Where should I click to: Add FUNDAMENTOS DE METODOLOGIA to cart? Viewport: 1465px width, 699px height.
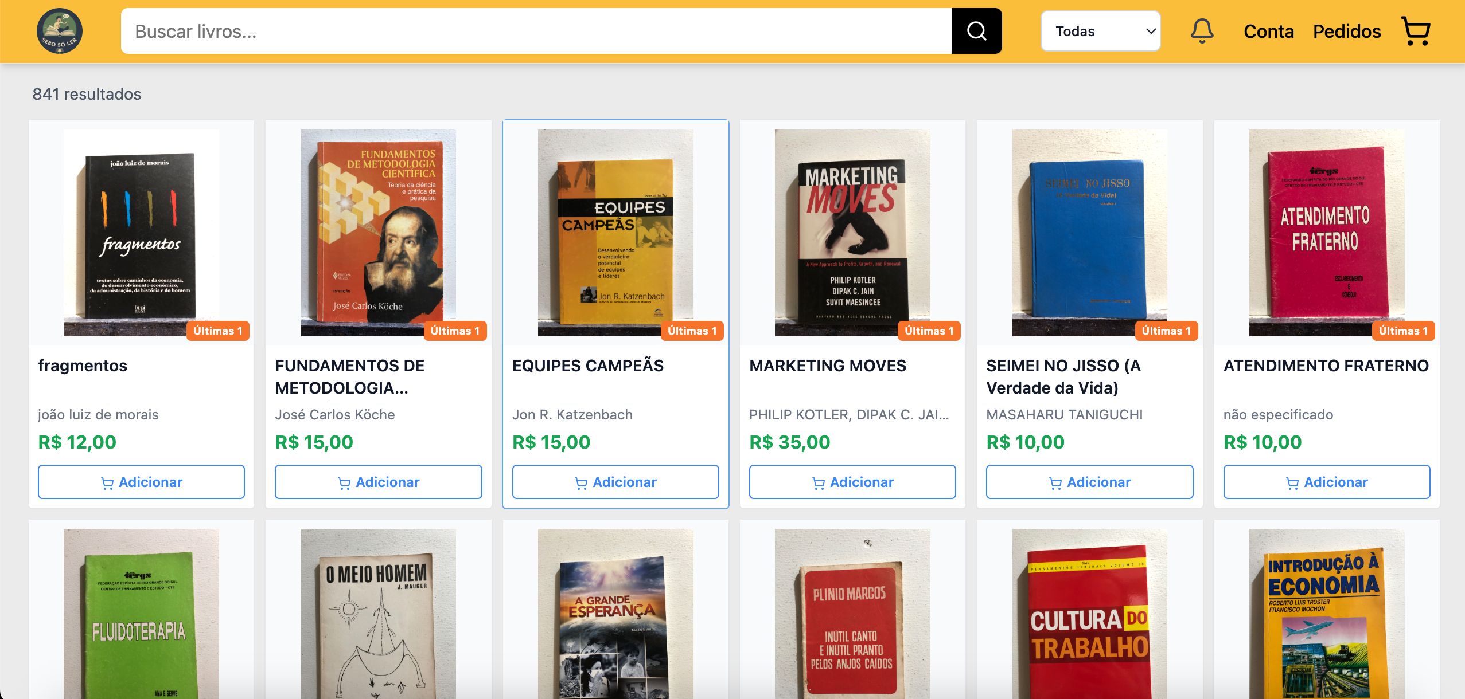(378, 482)
